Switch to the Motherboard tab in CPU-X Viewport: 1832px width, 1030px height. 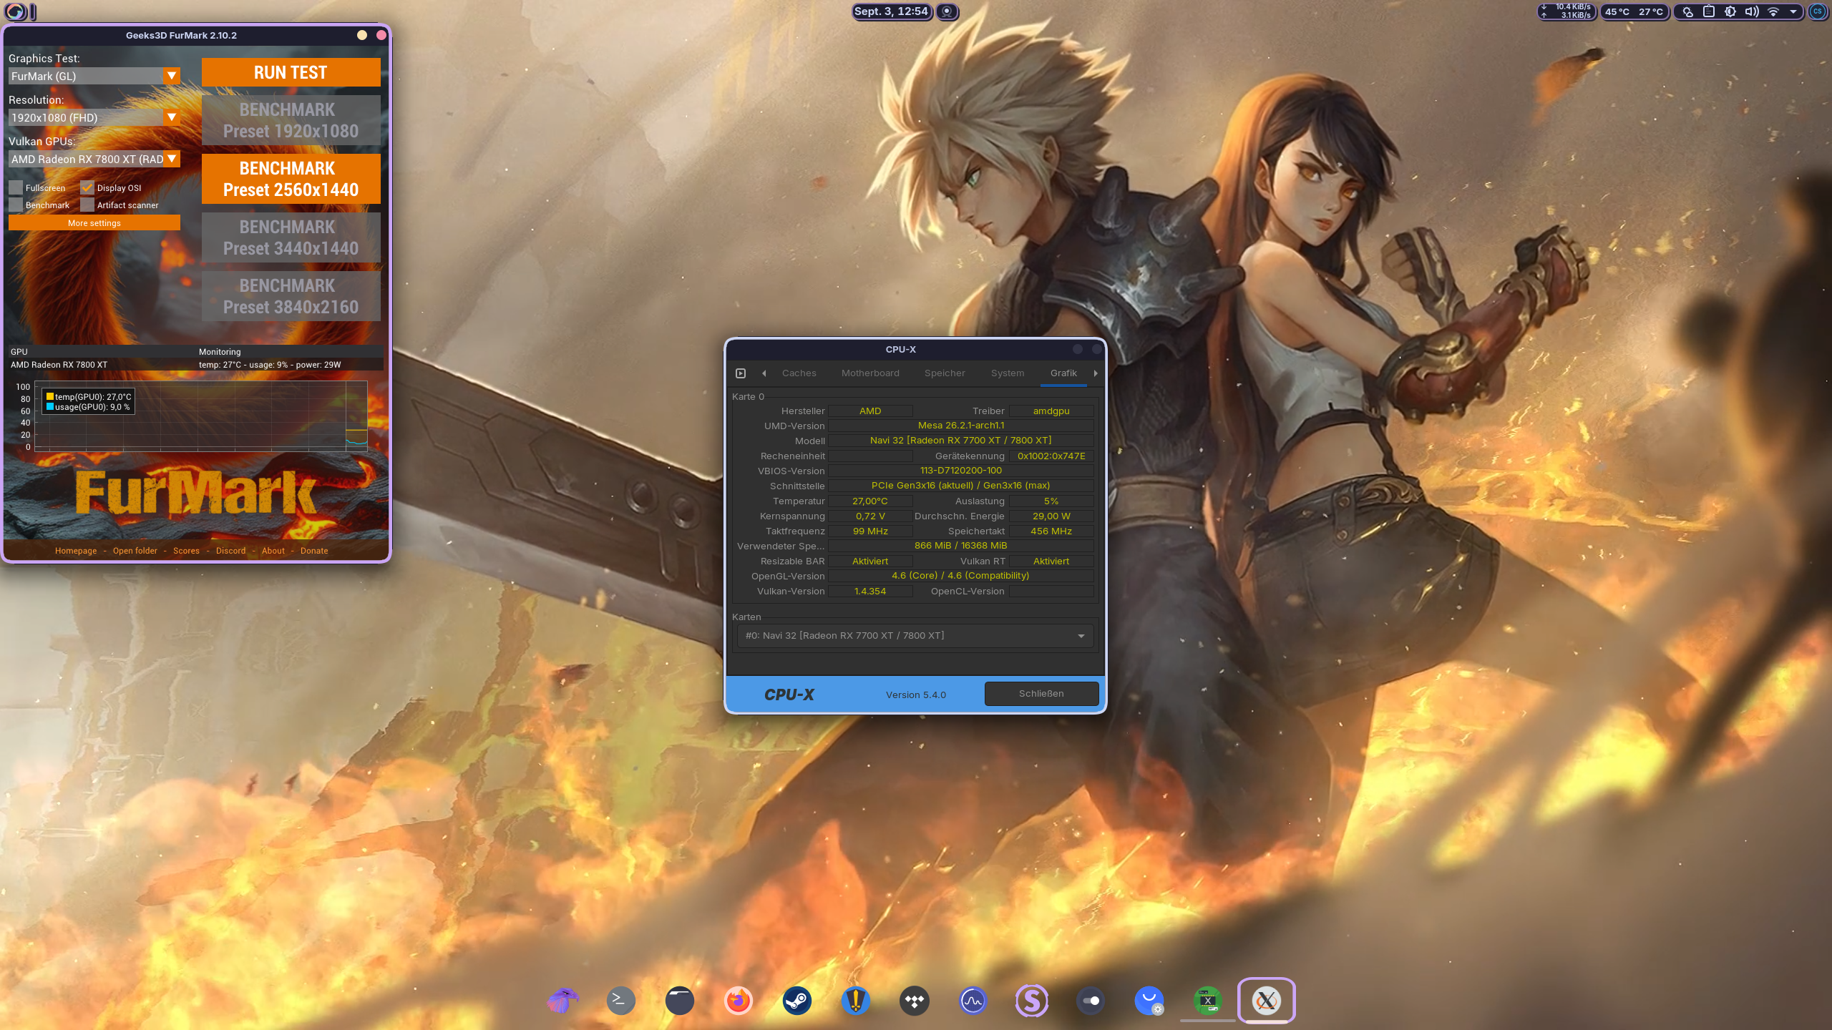870,373
